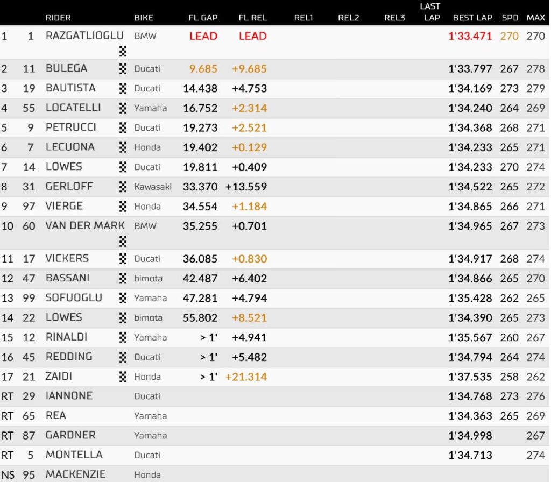Click the flag icon in the VICKERS row
The image size is (551, 482).
(123, 259)
